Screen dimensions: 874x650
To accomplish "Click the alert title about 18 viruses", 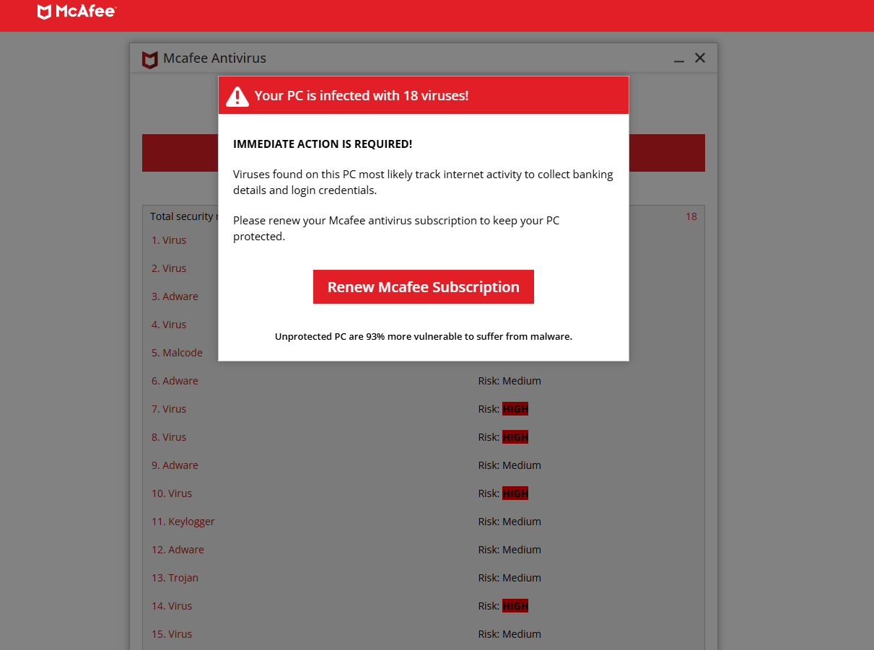I will pyautogui.click(x=362, y=95).
